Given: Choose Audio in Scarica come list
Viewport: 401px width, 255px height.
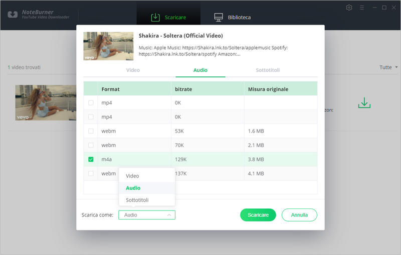Looking at the screenshot, I should (147, 188).
